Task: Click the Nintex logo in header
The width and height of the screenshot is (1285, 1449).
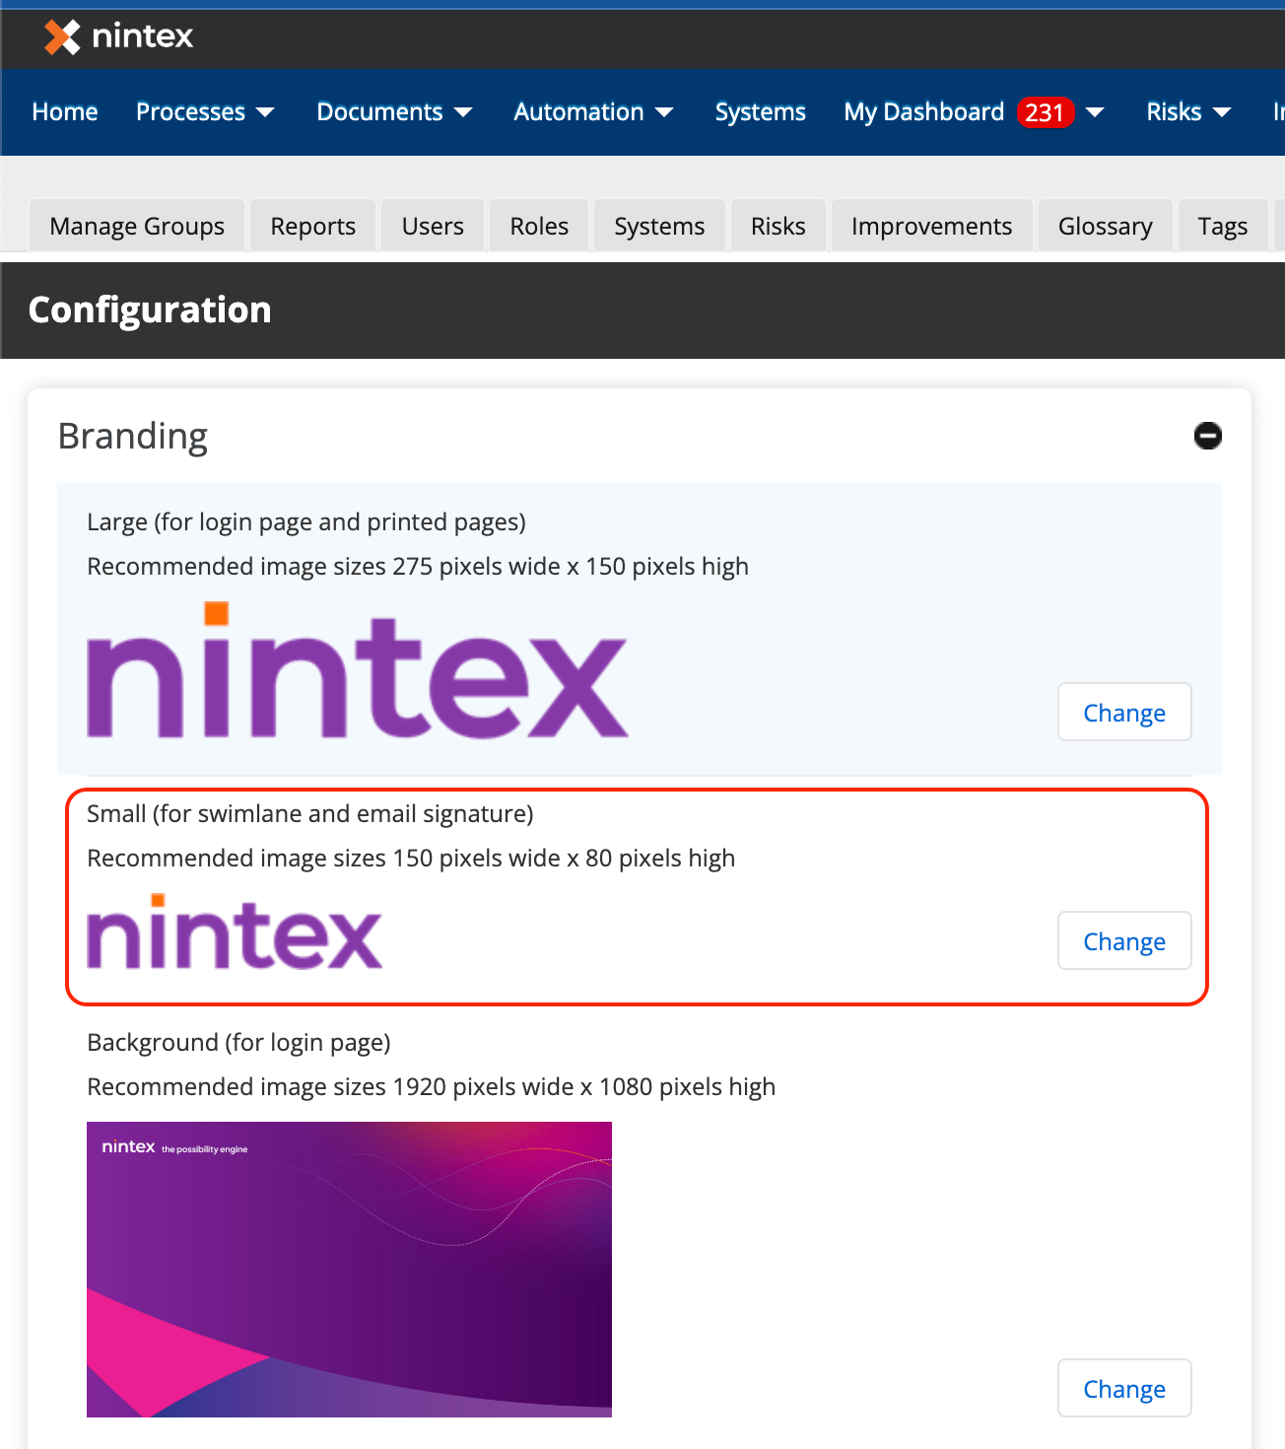Action: point(118,36)
